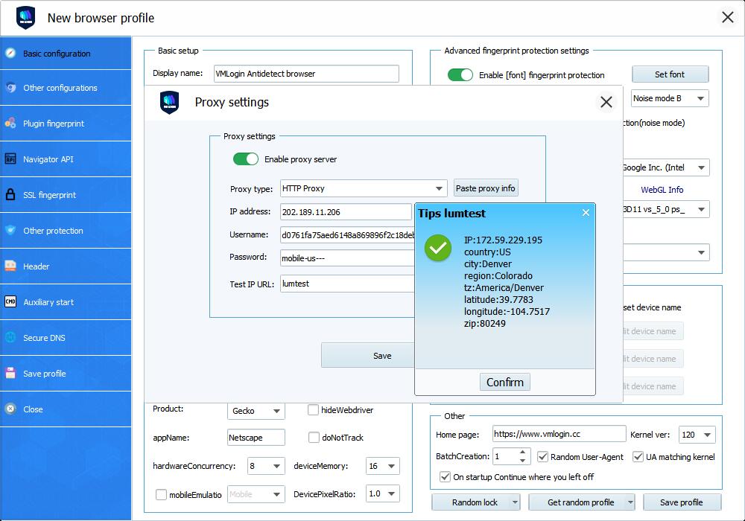
Task: Uncheck Random User-Agent checkbox
Action: [542, 457]
